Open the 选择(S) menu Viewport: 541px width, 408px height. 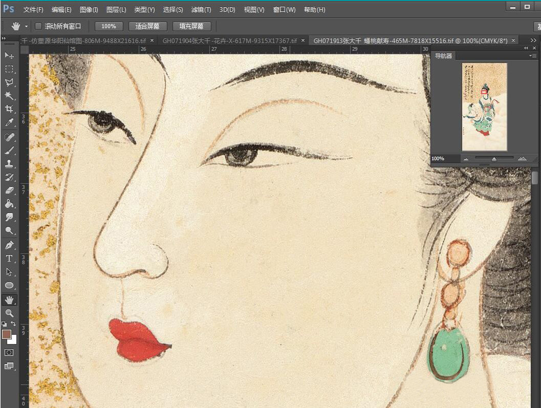pyautogui.click(x=173, y=10)
